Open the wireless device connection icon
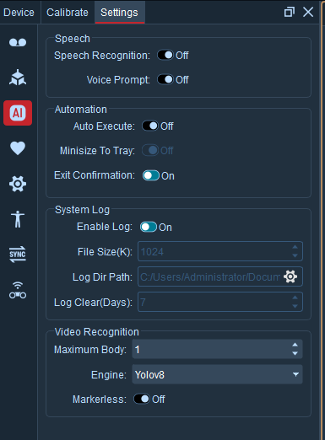This screenshot has width=325, height=440. click(x=18, y=290)
